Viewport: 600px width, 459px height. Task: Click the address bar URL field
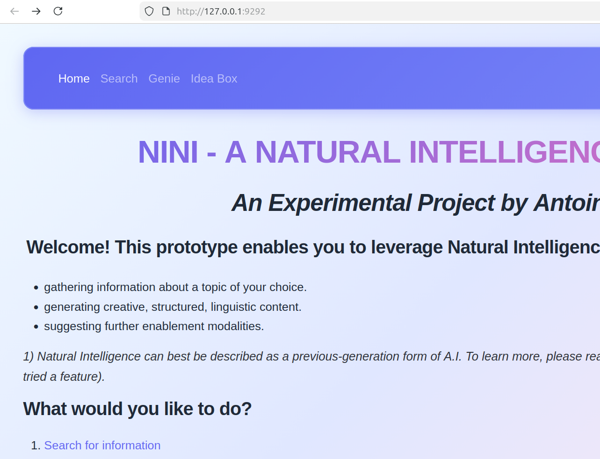[x=290, y=11]
